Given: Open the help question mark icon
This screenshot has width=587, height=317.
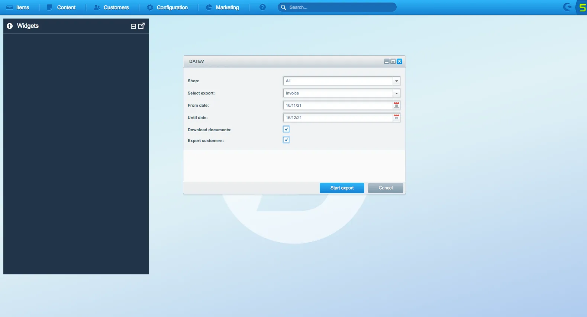Looking at the screenshot, I should click(x=262, y=7).
